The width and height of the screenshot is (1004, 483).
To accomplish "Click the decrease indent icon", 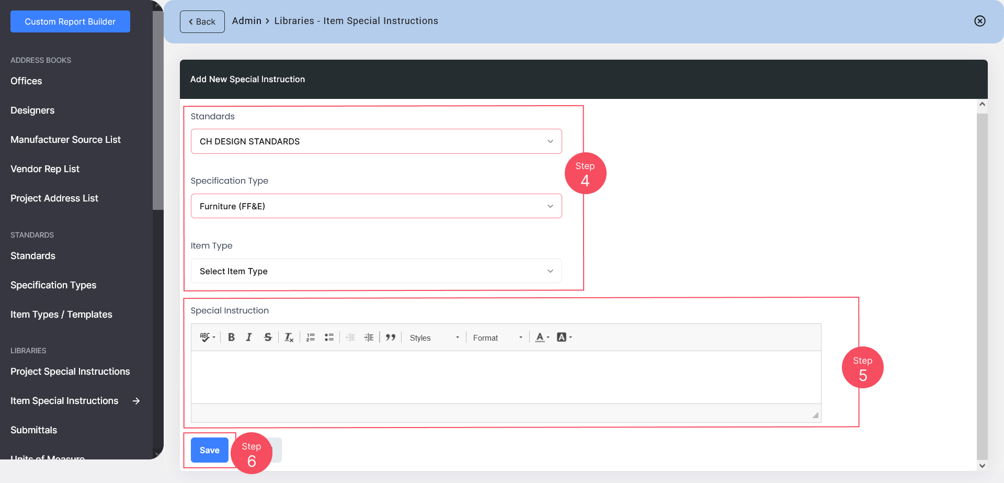I will pos(350,338).
